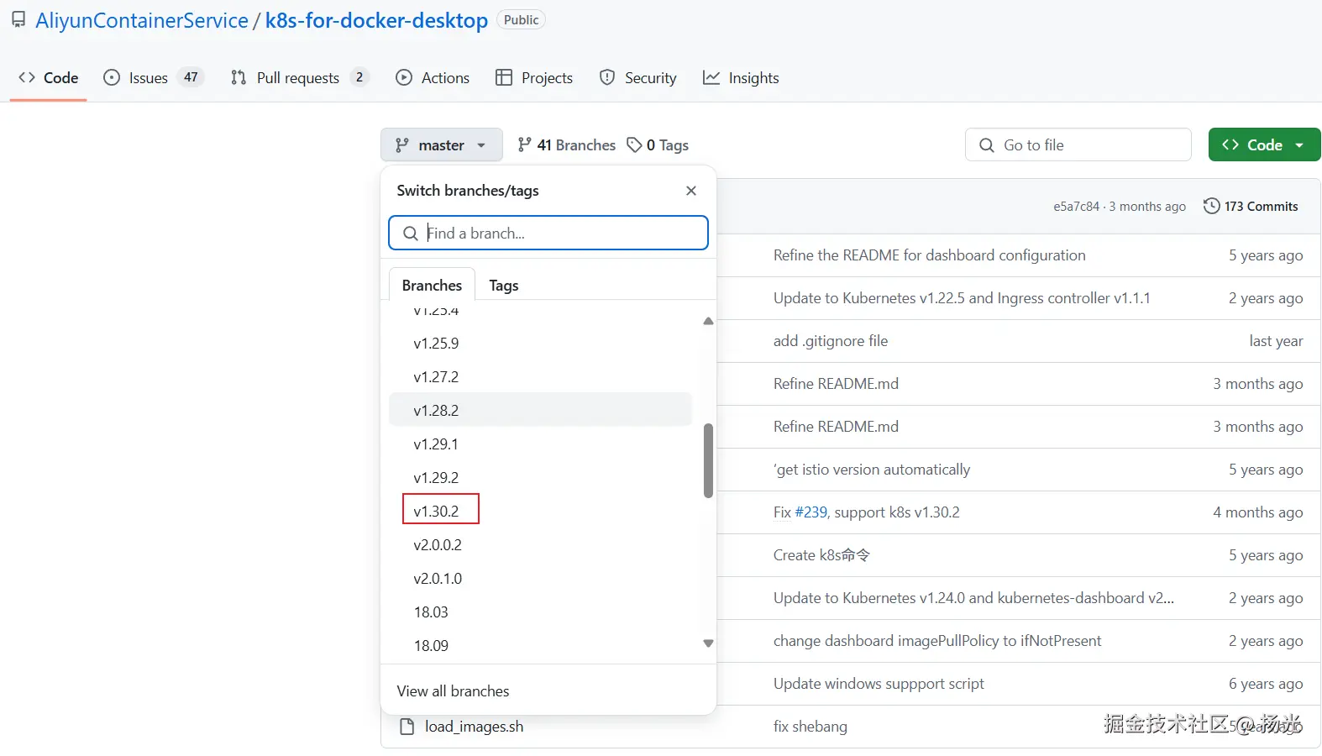
Task: View the Insights tab
Action: pyautogui.click(x=742, y=78)
